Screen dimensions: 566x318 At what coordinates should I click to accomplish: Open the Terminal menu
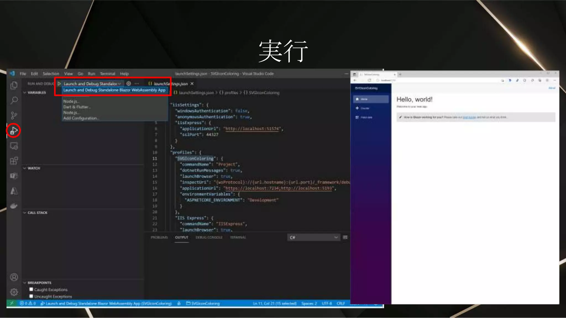(107, 74)
